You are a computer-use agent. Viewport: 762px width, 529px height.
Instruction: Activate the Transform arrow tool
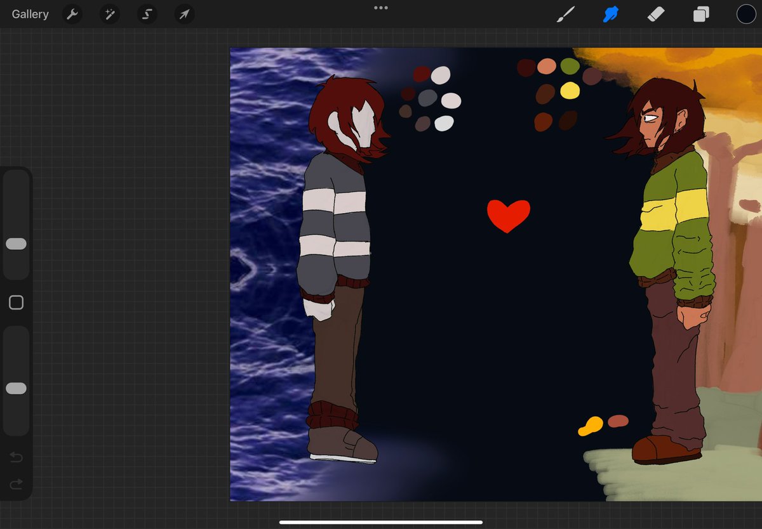pyautogui.click(x=184, y=14)
